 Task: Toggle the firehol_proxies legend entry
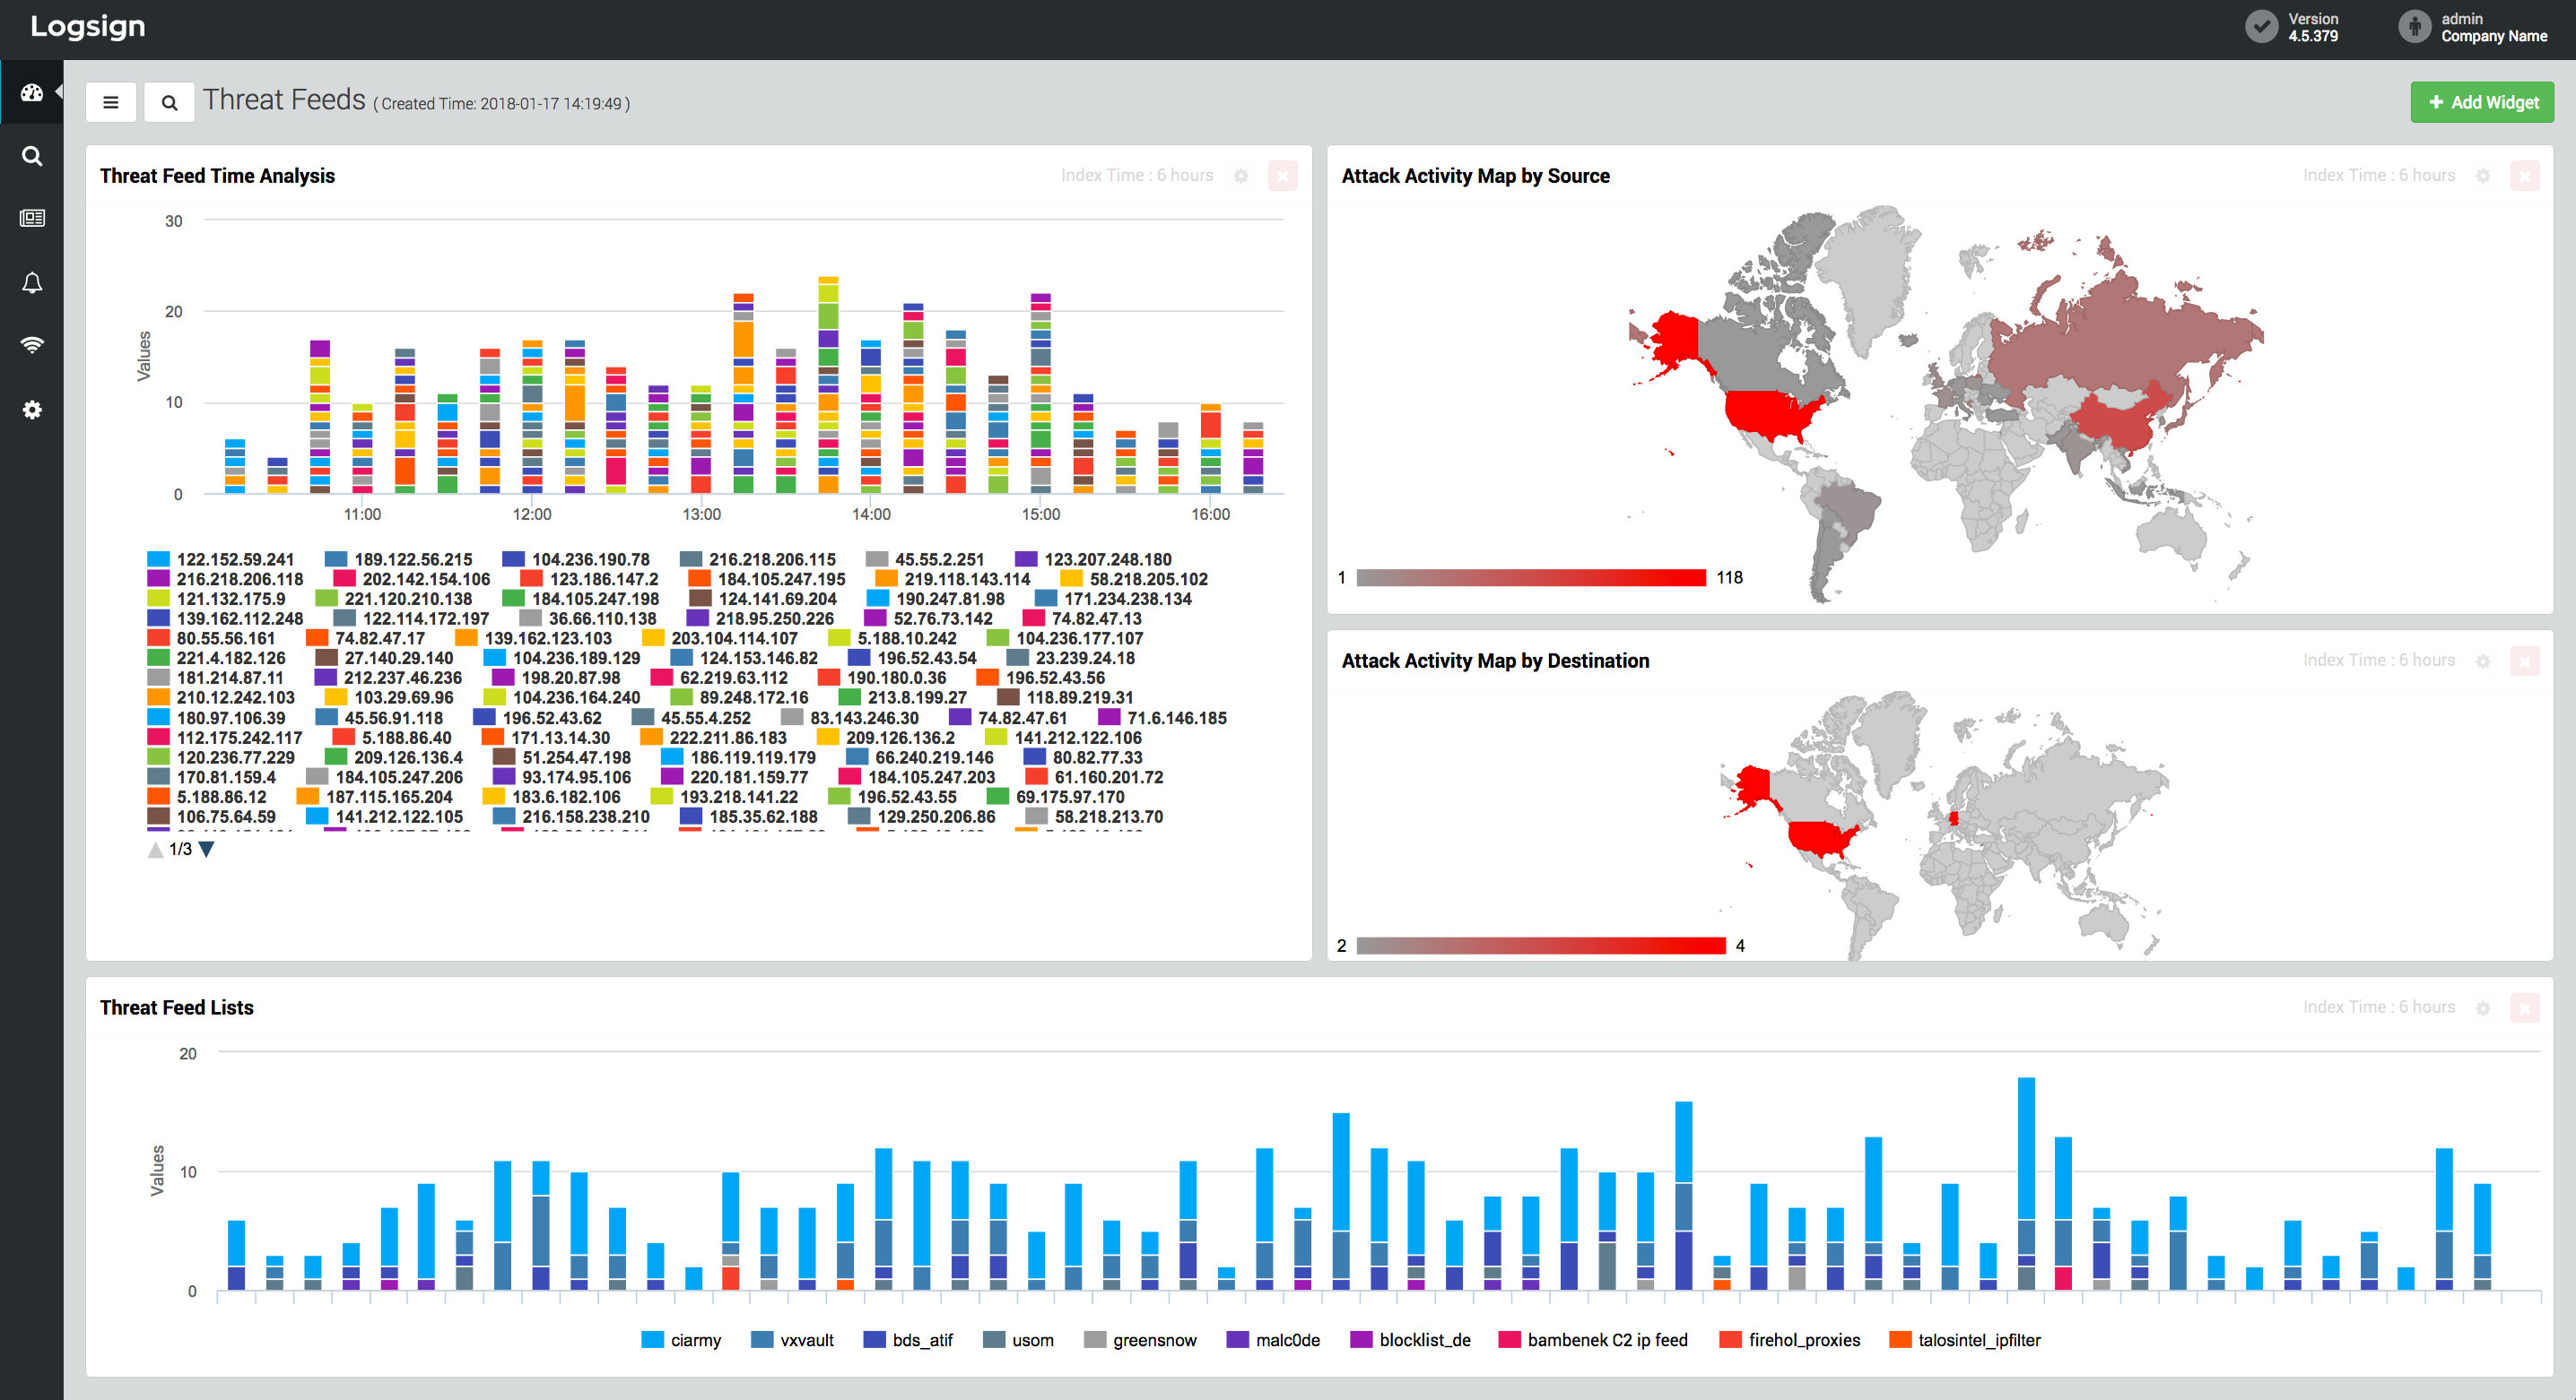click(1790, 1340)
